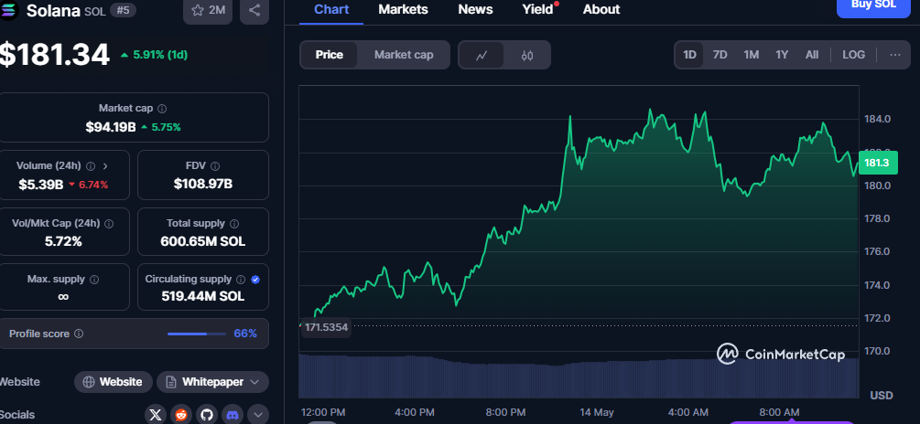920x424 pixels.
Task: Toggle LOG scale on chart
Action: click(x=854, y=55)
